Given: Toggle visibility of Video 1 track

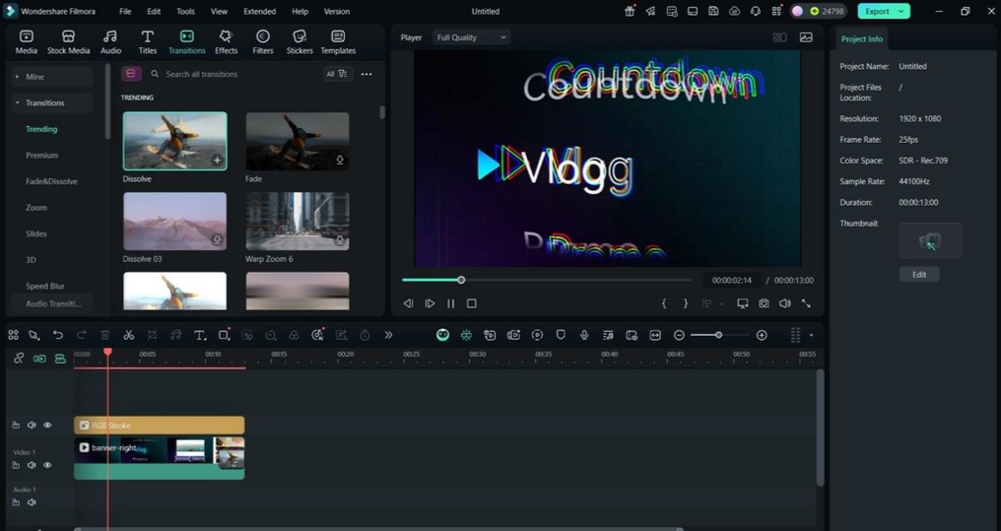Looking at the screenshot, I should coord(47,465).
